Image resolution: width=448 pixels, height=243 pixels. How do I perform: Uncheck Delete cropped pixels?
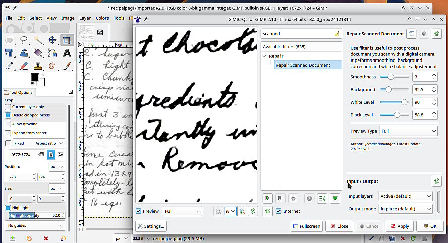tap(8, 115)
